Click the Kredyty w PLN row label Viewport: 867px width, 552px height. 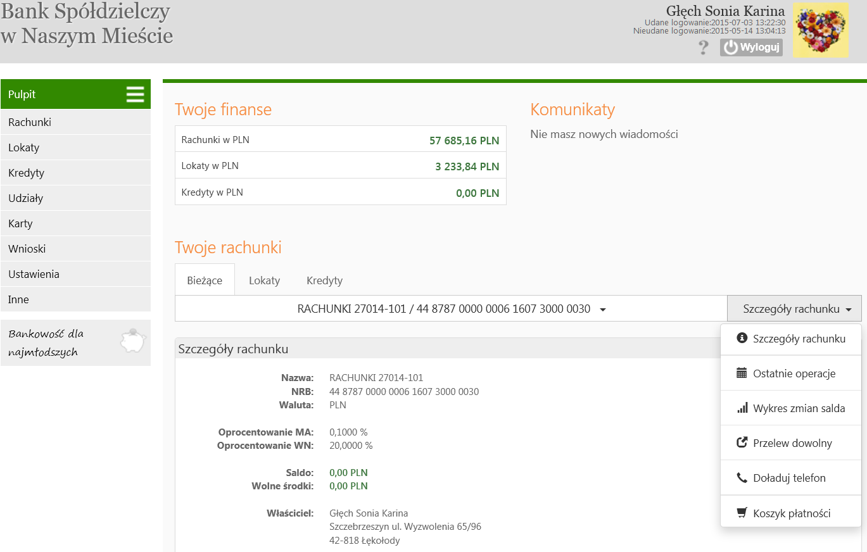click(212, 192)
